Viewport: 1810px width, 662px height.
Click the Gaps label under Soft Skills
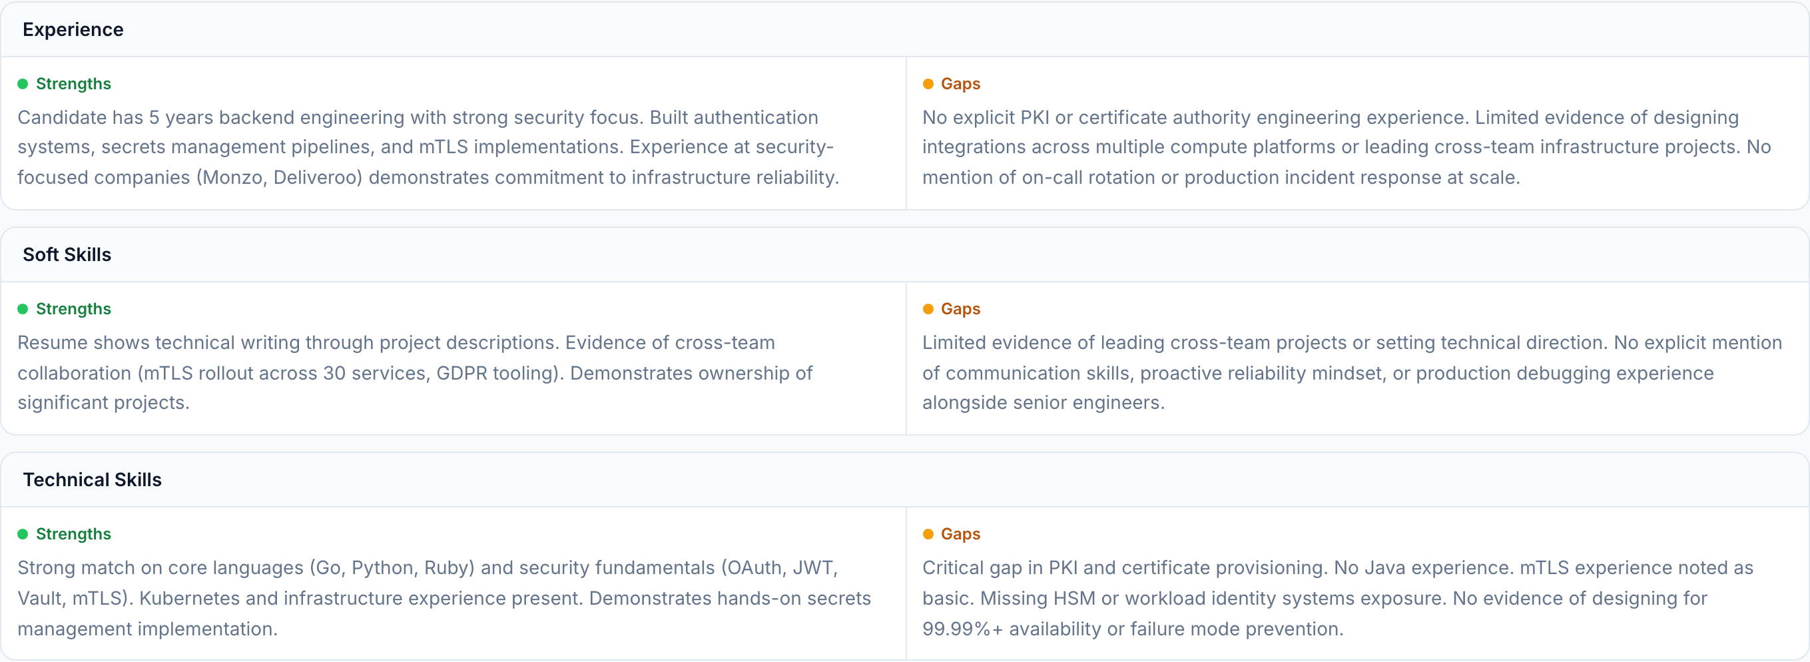coord(960,309)
